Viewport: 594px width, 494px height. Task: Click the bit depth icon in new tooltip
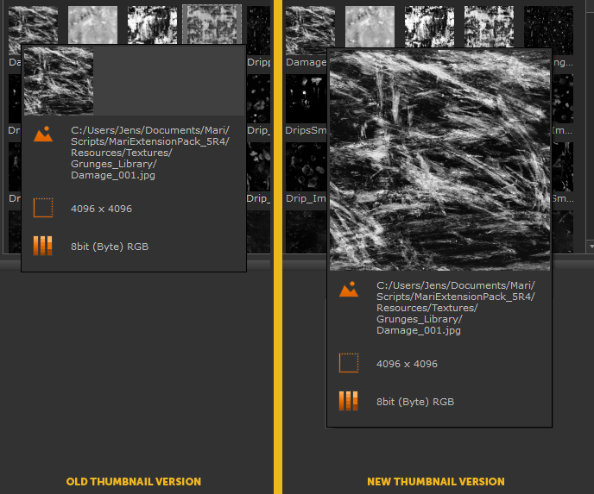click(x=349, y=401)
